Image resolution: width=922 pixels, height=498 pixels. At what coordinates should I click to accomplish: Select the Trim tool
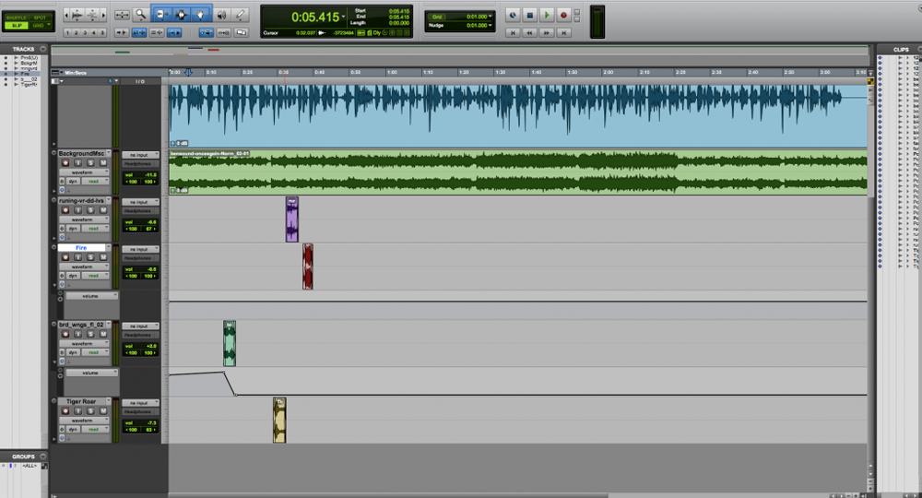[161, 15]
